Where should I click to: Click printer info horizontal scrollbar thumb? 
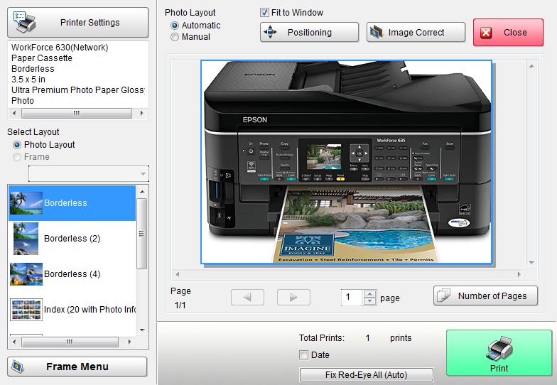tap(77, 114)
